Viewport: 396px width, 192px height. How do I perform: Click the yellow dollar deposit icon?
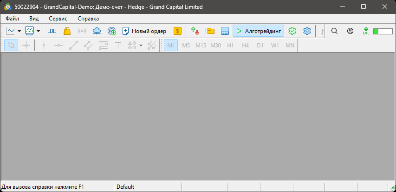tap(177, 31)
